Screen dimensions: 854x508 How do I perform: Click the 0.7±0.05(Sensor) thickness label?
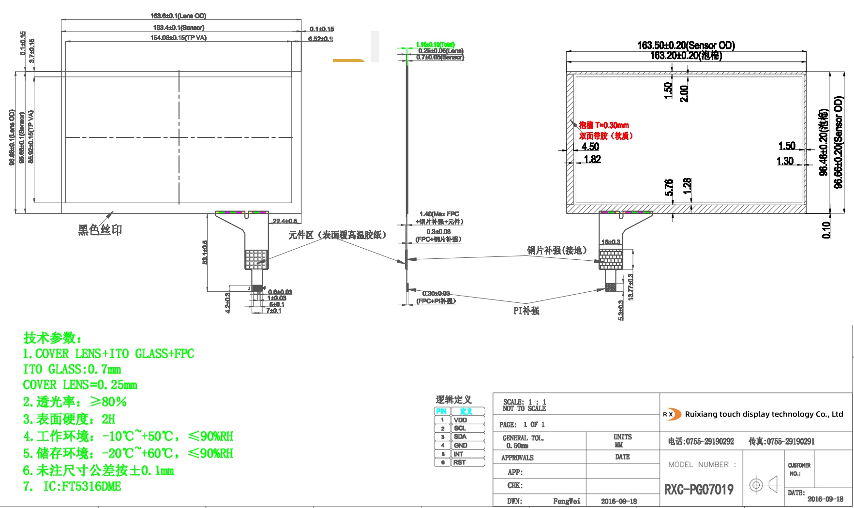click(x=440, y=57)
